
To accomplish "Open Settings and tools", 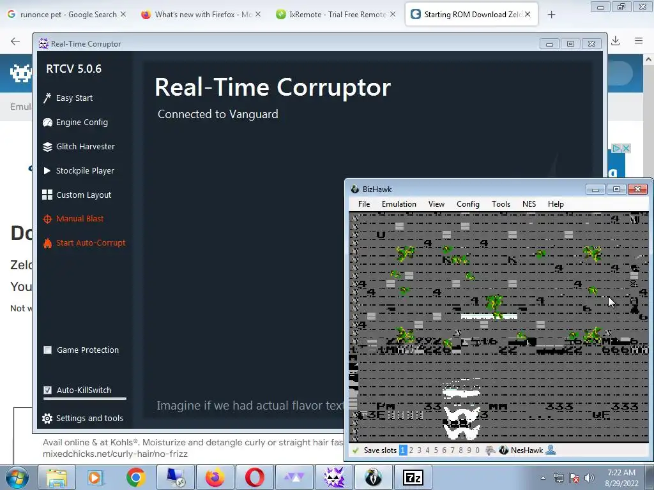I will [82, 418].
